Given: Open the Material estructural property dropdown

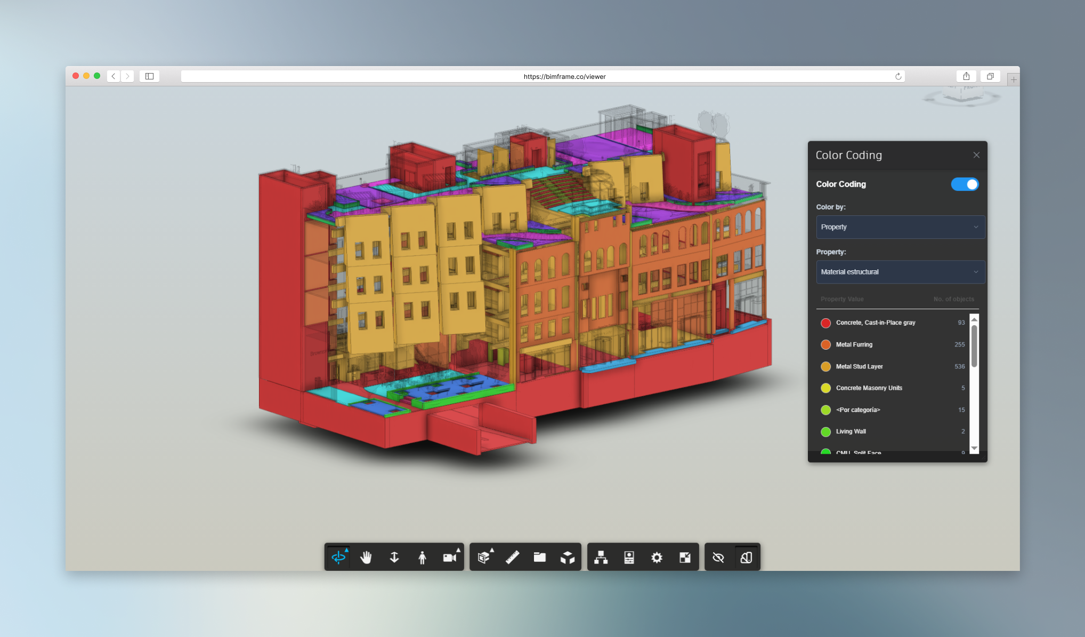Looking at the screenshot, I should (900, 272).
